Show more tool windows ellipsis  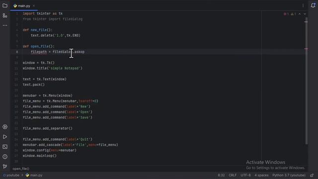point(5,25)
